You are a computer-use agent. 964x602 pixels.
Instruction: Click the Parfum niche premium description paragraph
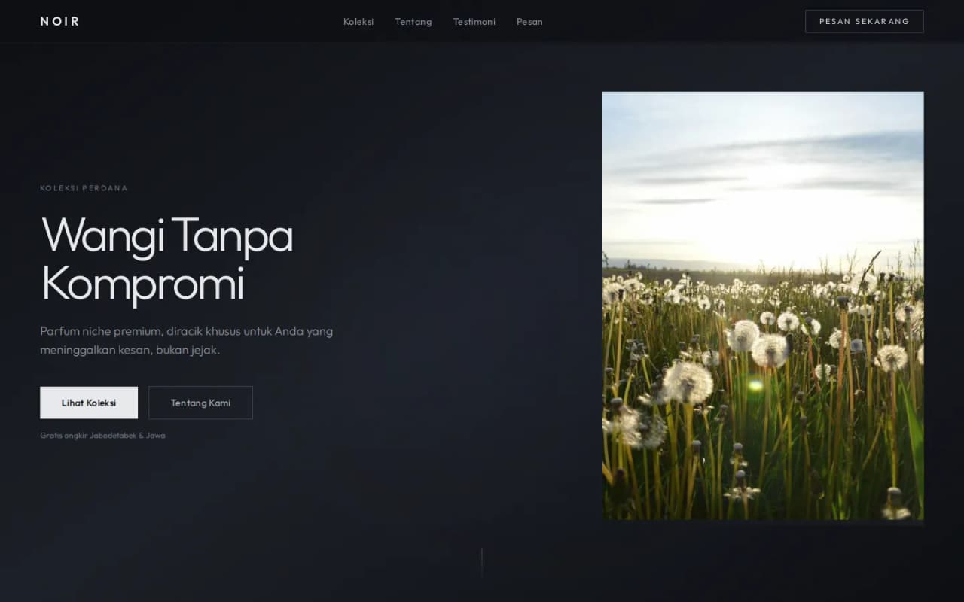(186, 340)
